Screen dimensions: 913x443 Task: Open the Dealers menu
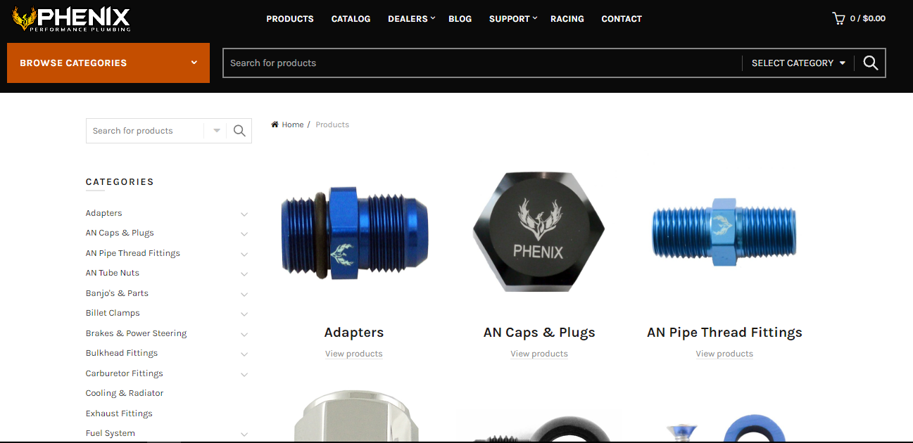coord(411,19)
